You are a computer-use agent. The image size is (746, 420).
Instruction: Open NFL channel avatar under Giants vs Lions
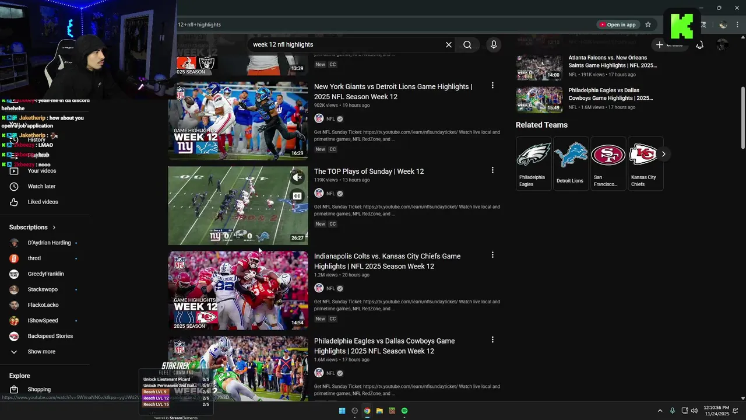319,118
